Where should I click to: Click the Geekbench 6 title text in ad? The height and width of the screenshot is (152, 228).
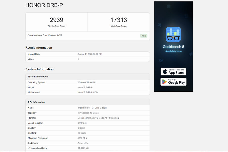[173, 47]
